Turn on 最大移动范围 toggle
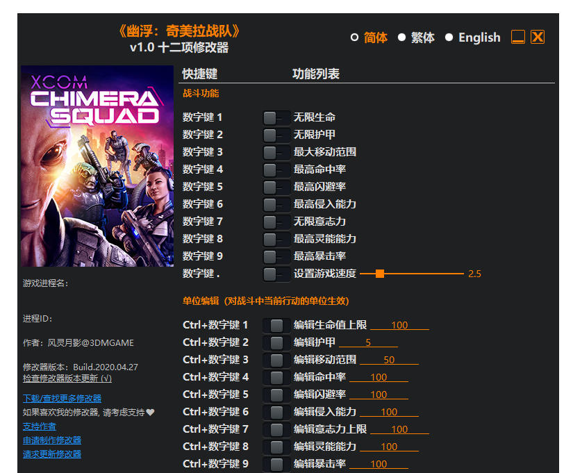 pyautogui.click(x=276, y=152)
